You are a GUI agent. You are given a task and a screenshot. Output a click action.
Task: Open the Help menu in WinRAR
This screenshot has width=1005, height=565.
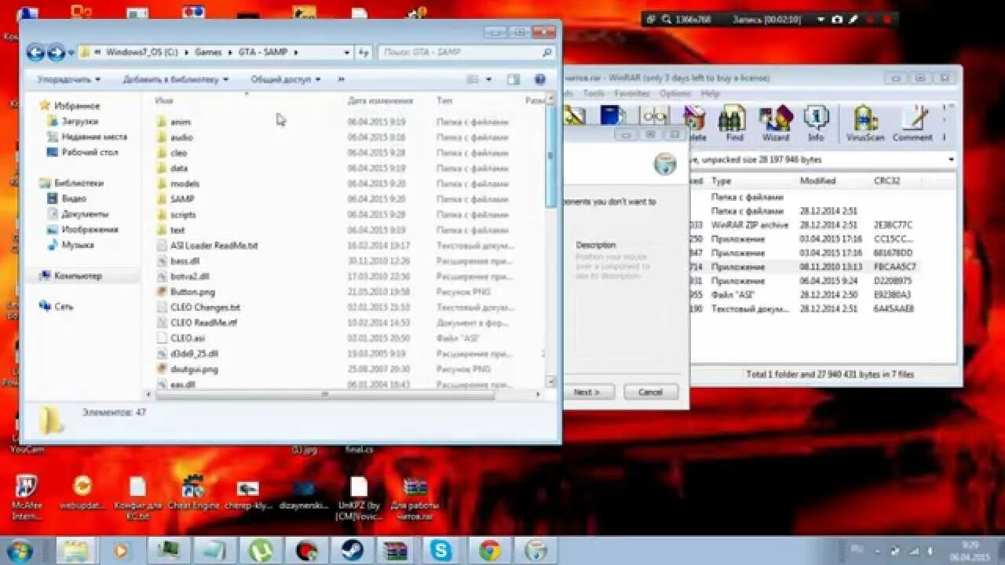pos(710,93)
